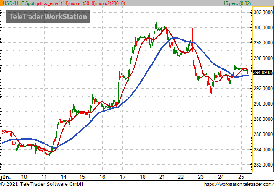The image size is (274, 188).
Task: Click date 14 on the time axis
Action: (x=64, y=177)
